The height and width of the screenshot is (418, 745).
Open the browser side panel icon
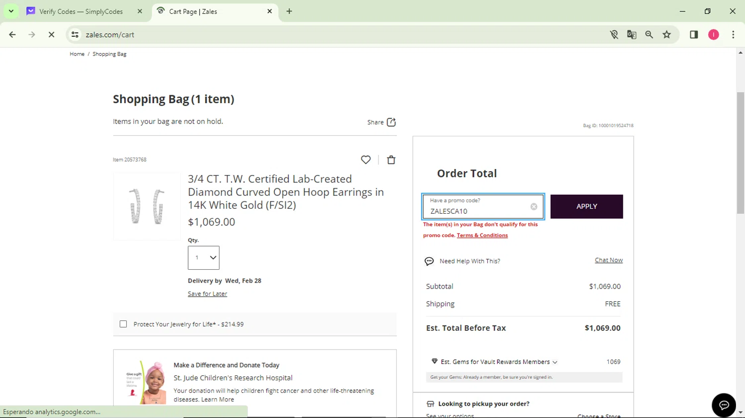pos(694,35)
